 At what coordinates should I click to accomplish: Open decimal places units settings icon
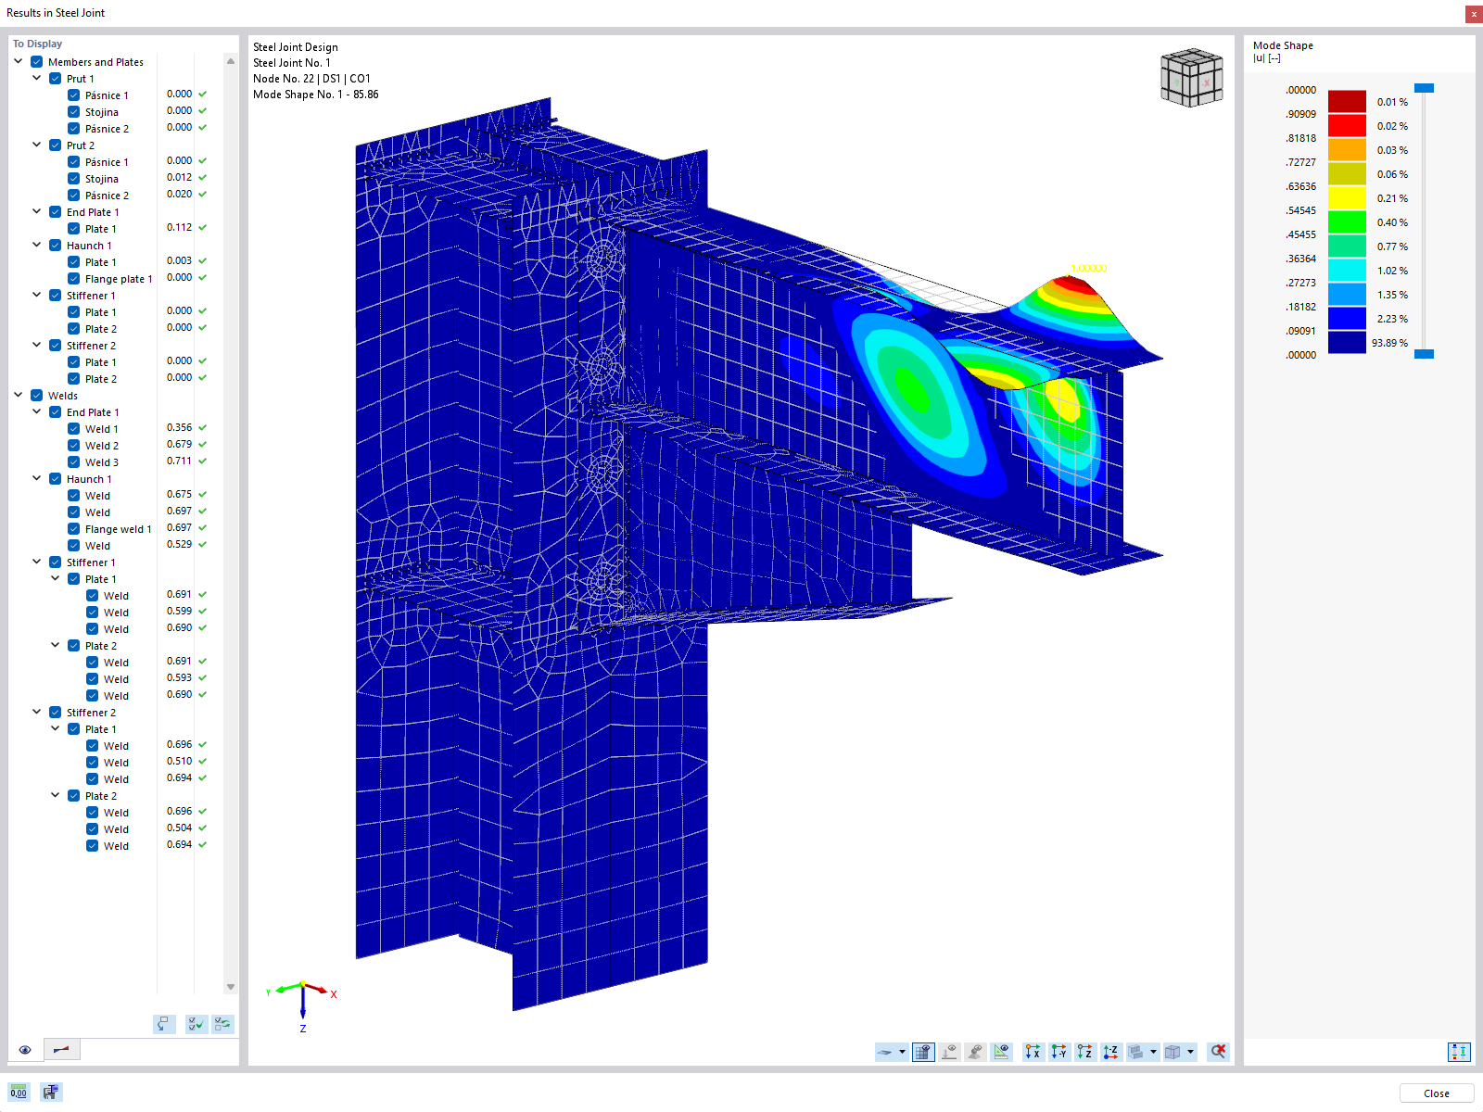pos(19,1092)
